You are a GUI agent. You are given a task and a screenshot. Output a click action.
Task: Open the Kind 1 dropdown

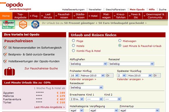[94, 99]
